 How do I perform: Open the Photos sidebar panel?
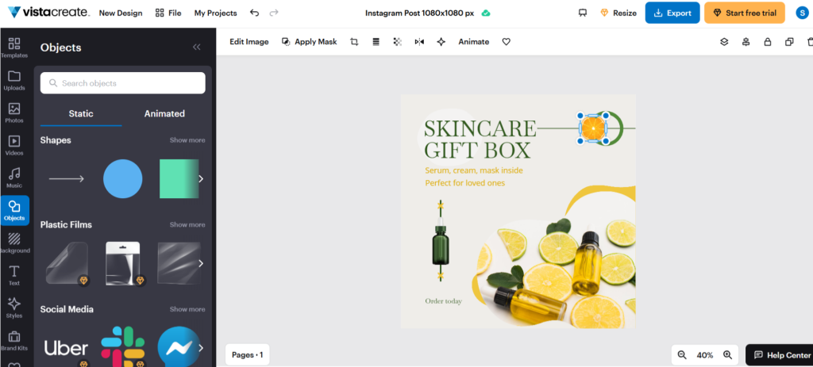click(x=14, y=113)
